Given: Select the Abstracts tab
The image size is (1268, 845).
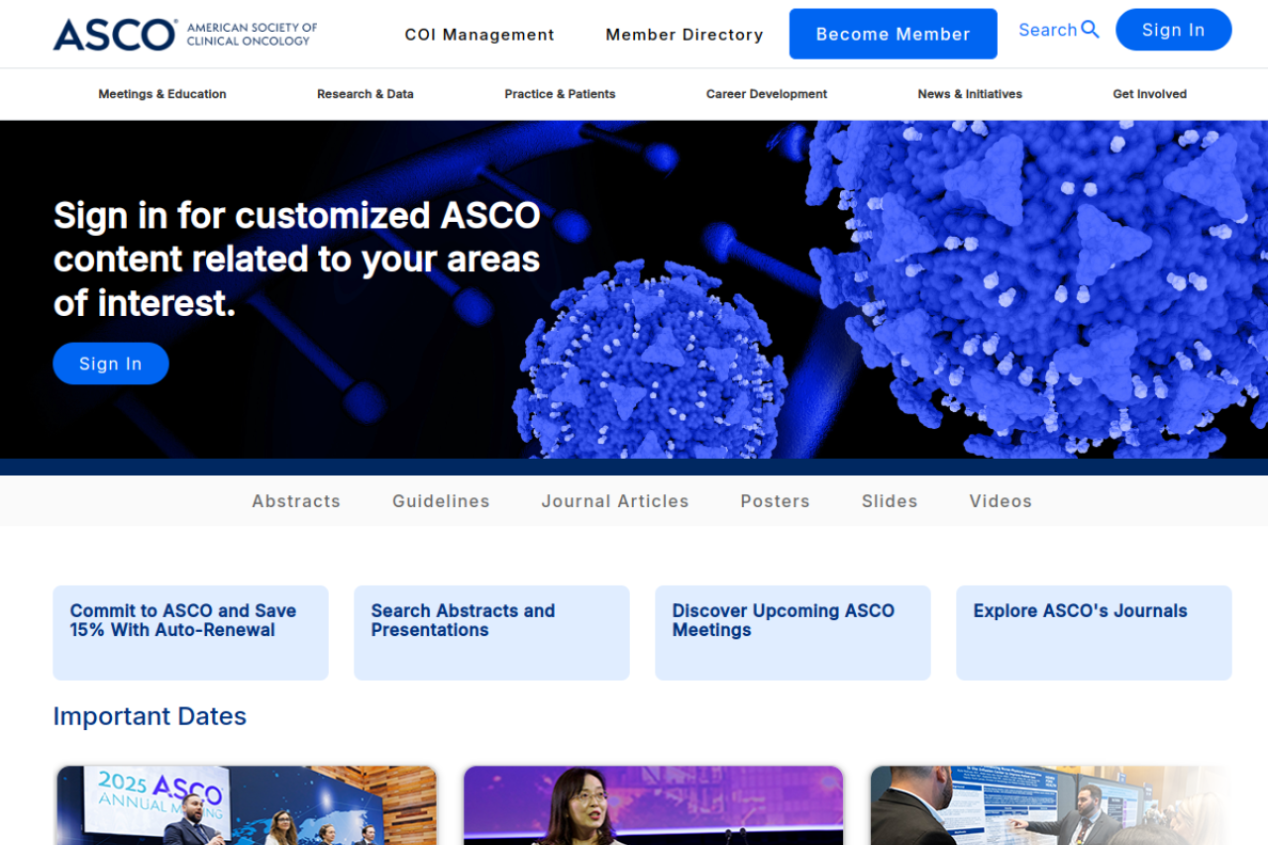Looking at the screenshot, I should [x=296, y=501].
